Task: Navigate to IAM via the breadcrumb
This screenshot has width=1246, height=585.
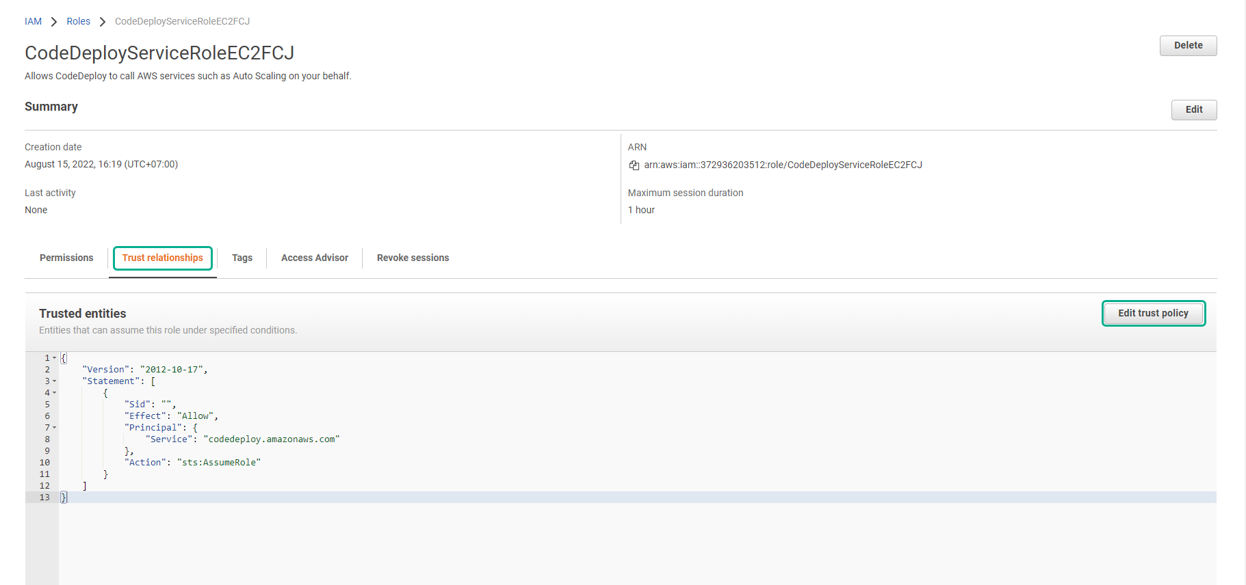Action: (33, 21)
